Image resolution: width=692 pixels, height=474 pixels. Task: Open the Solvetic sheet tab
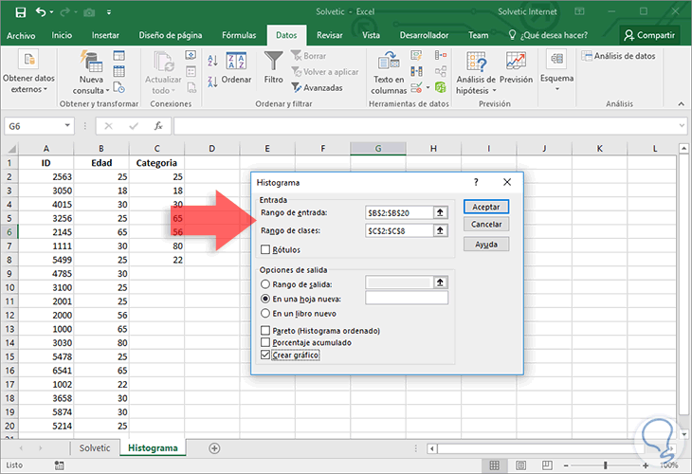(x=95, y=447)
